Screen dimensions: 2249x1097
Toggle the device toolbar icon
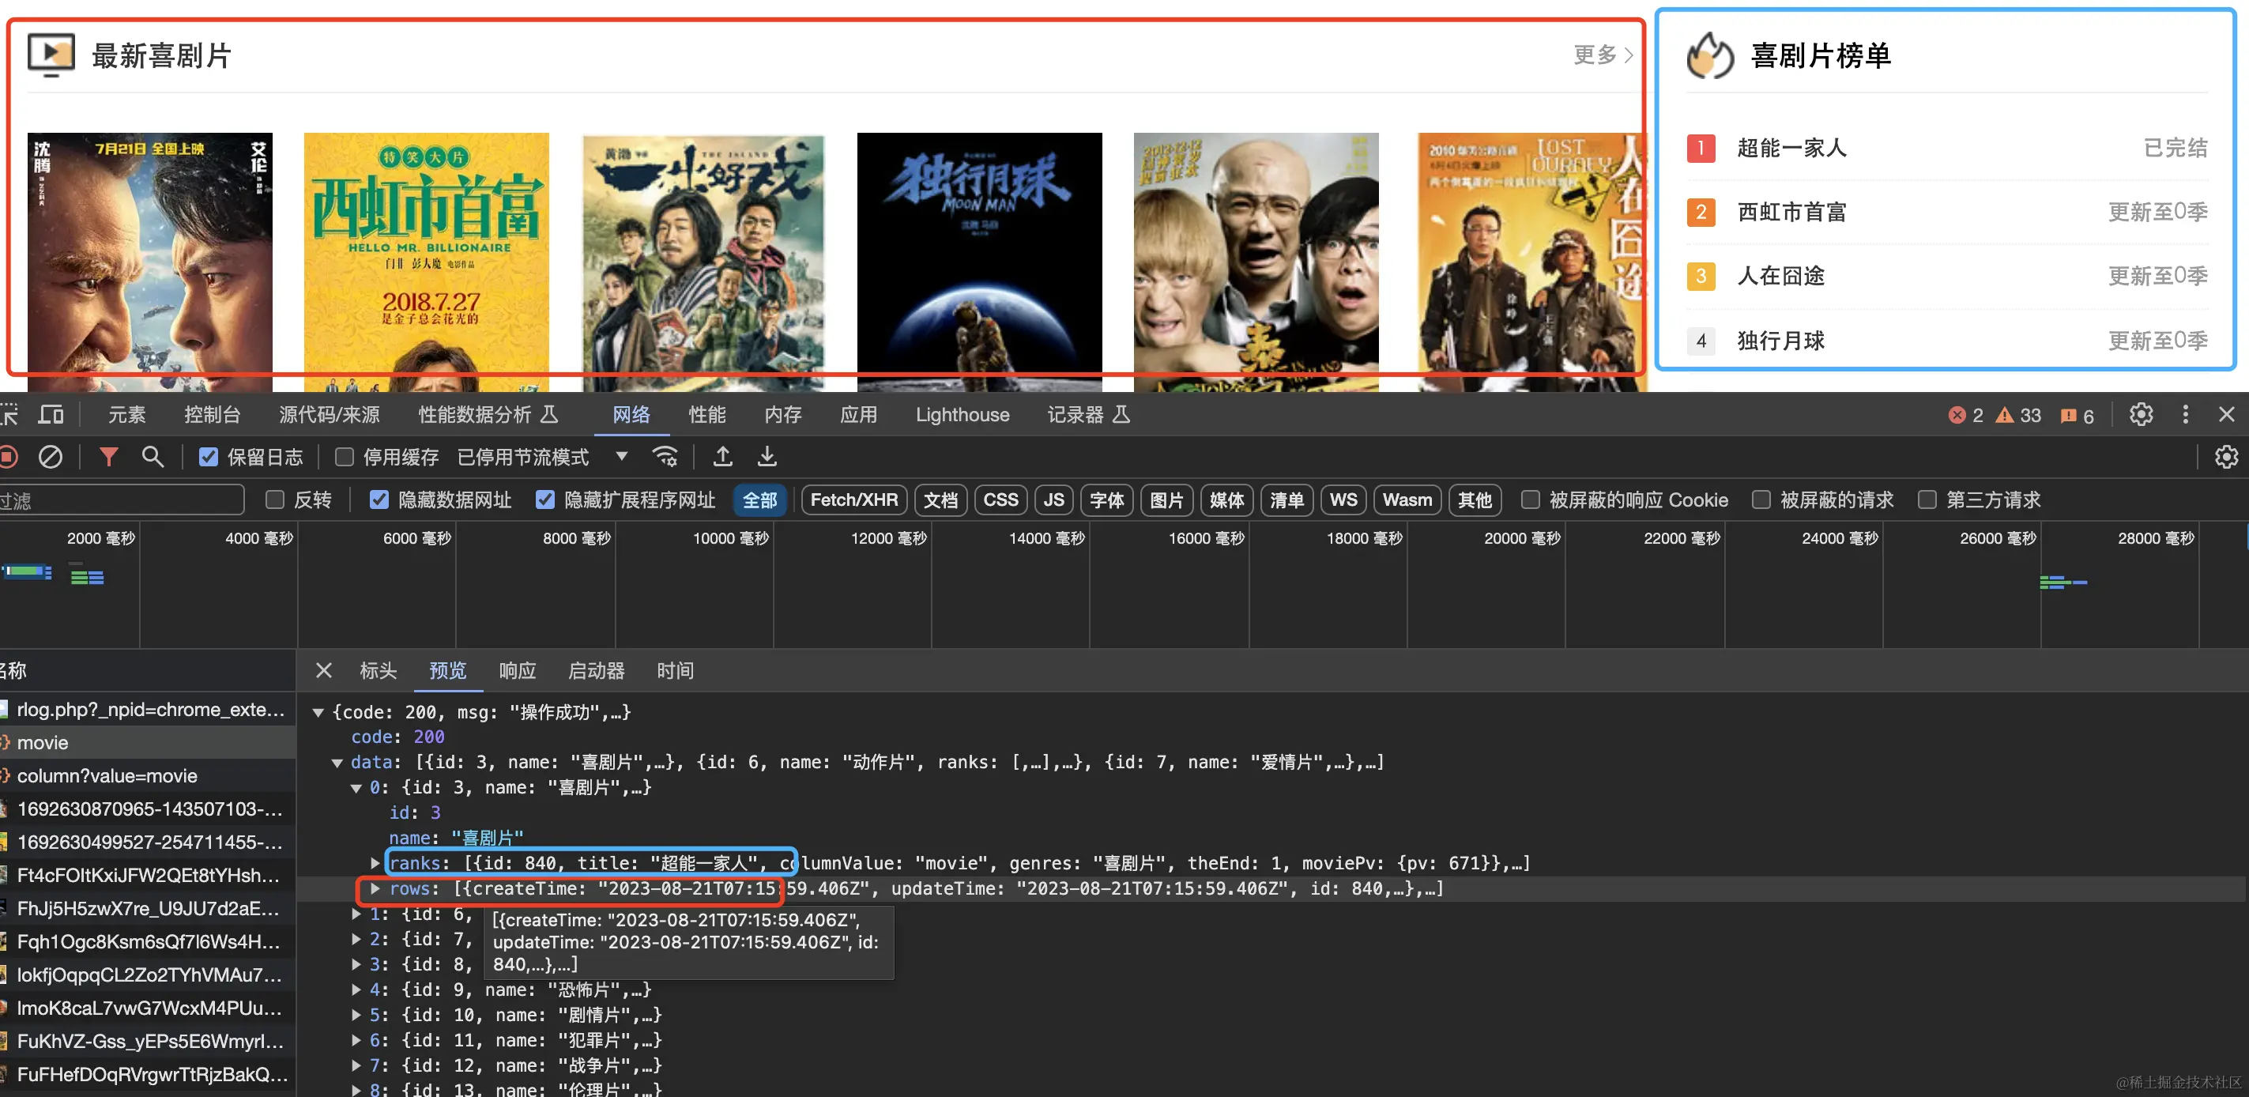tap(51, 415)
